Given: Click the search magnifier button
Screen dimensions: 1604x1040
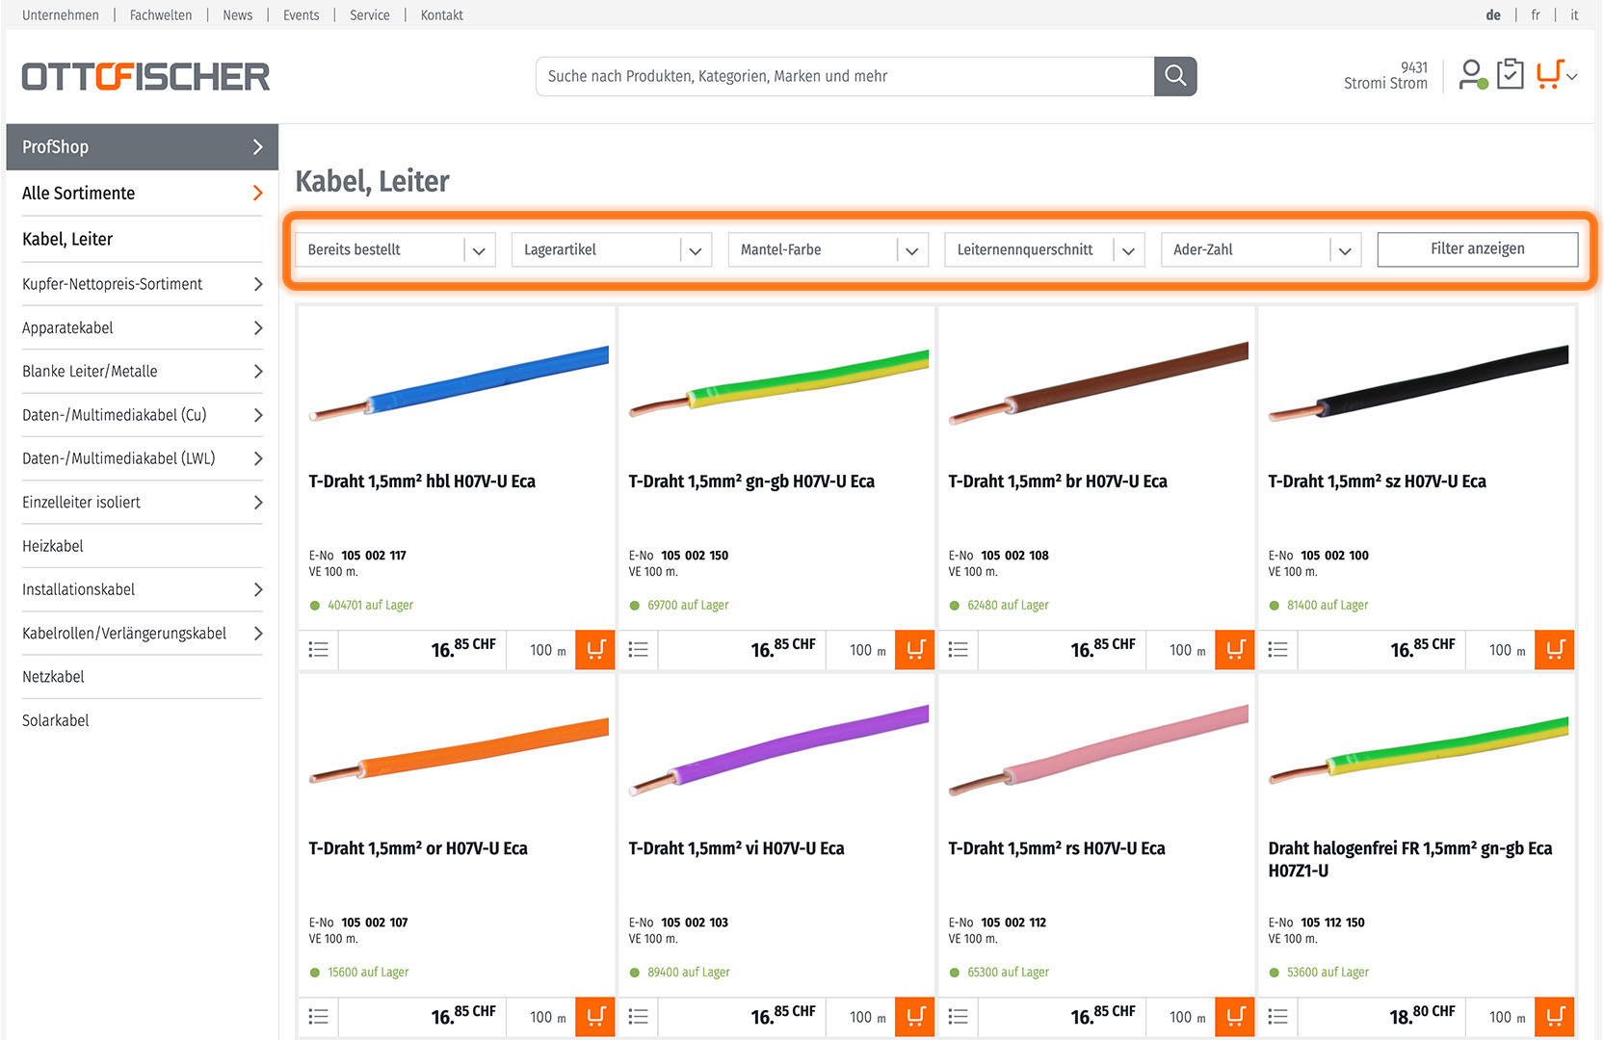Looking at the screenshot, I should (x=1174, y=76).
